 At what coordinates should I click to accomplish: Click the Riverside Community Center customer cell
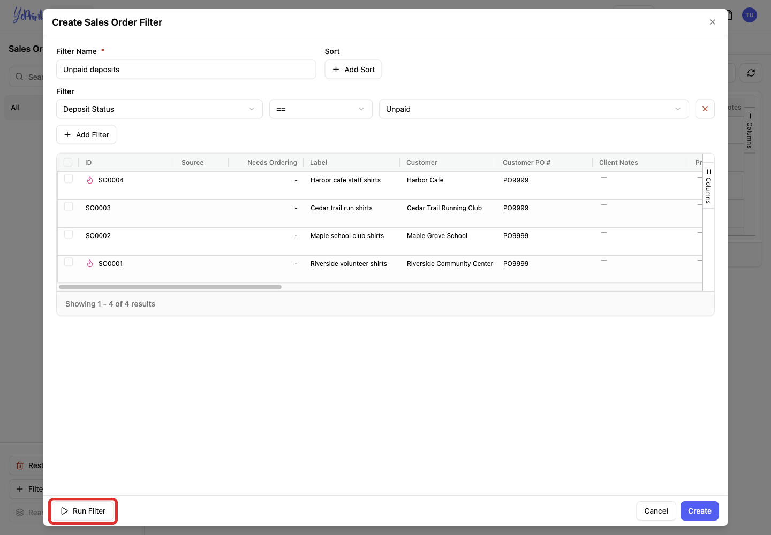pos(450,264)
